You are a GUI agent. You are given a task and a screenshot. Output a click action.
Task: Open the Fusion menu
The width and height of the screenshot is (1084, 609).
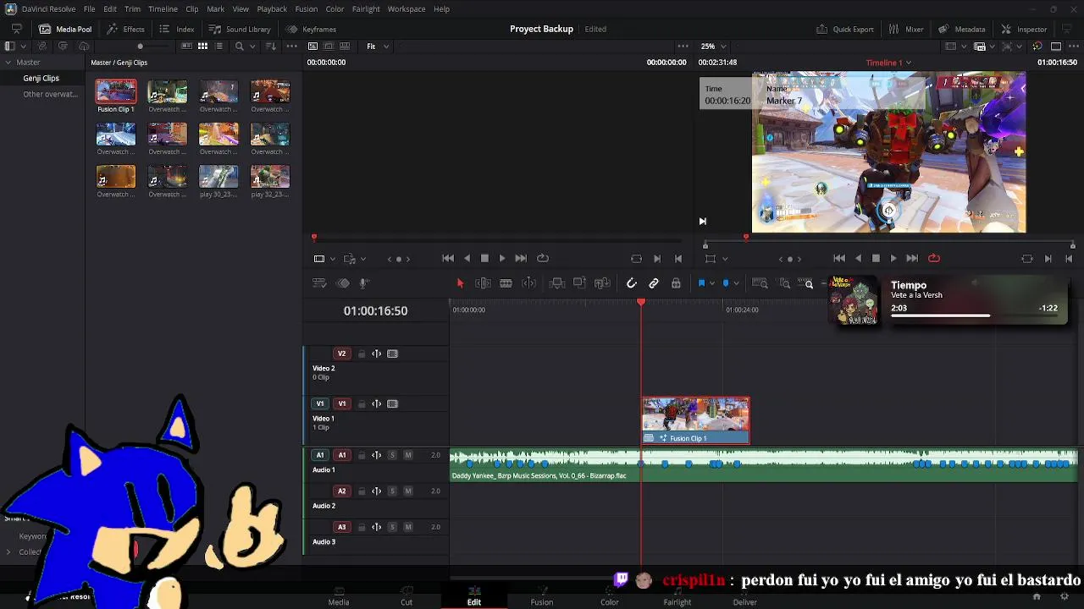pos(307,8)
